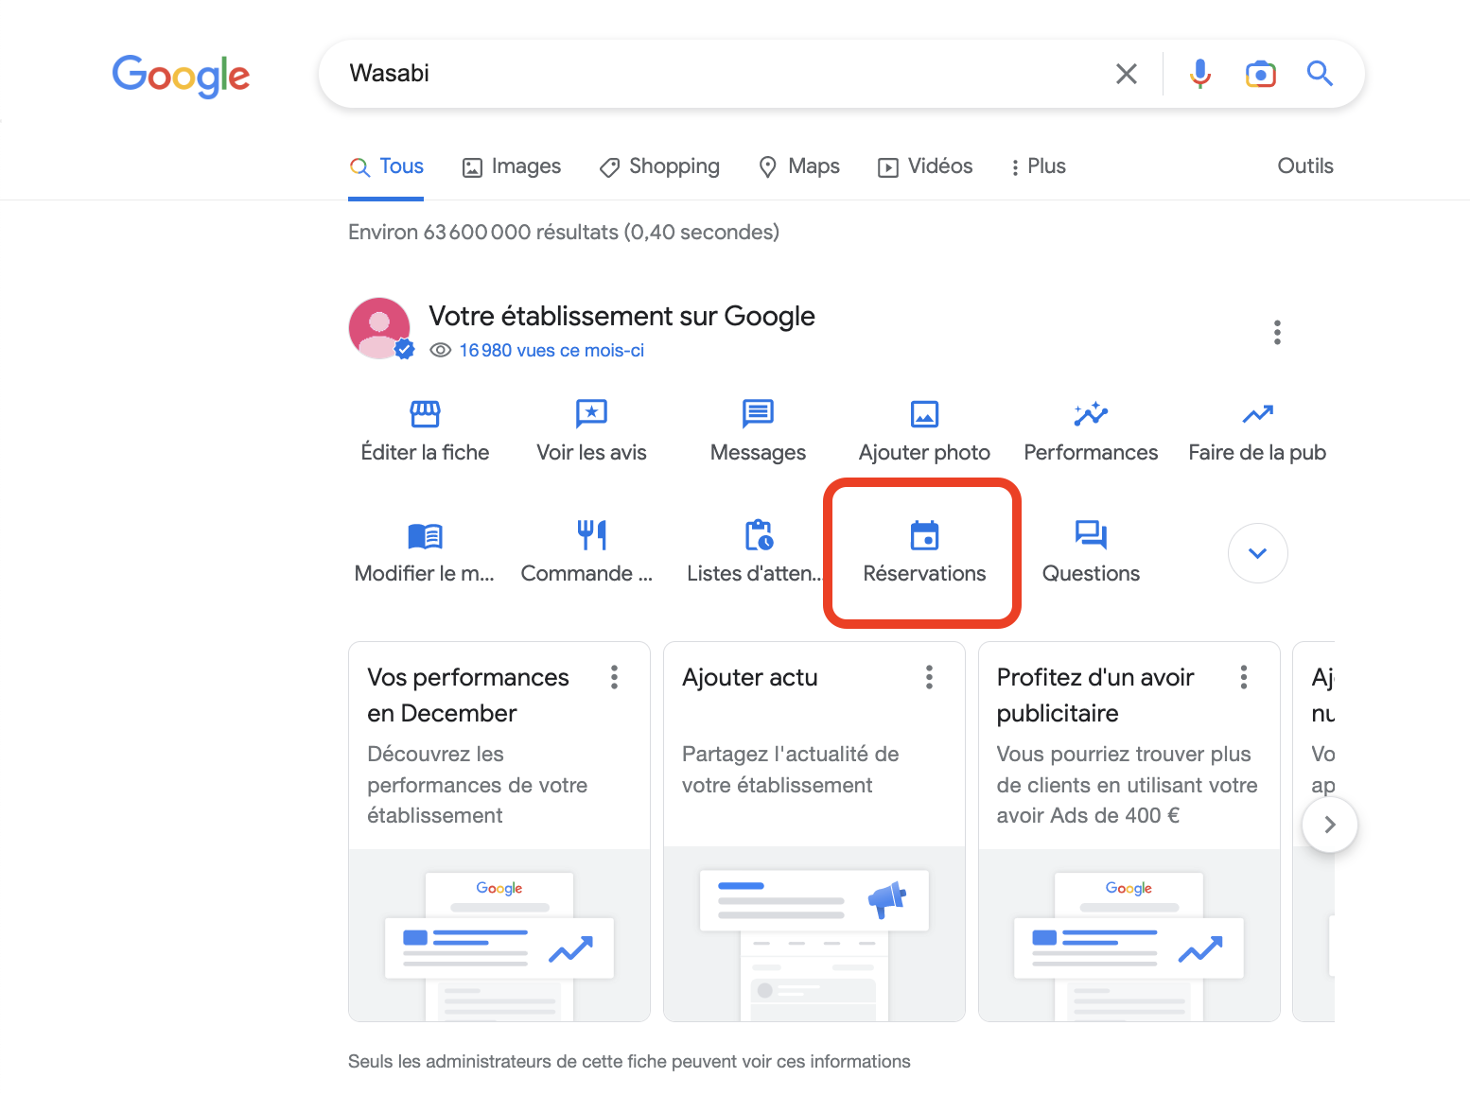Open the Google logo homepage

tap(181, 76)
